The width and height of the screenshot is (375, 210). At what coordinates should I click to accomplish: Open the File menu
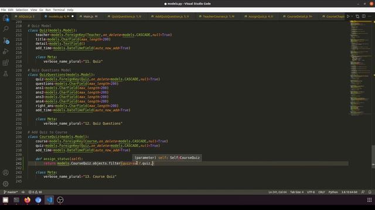[x=4, y=10]
